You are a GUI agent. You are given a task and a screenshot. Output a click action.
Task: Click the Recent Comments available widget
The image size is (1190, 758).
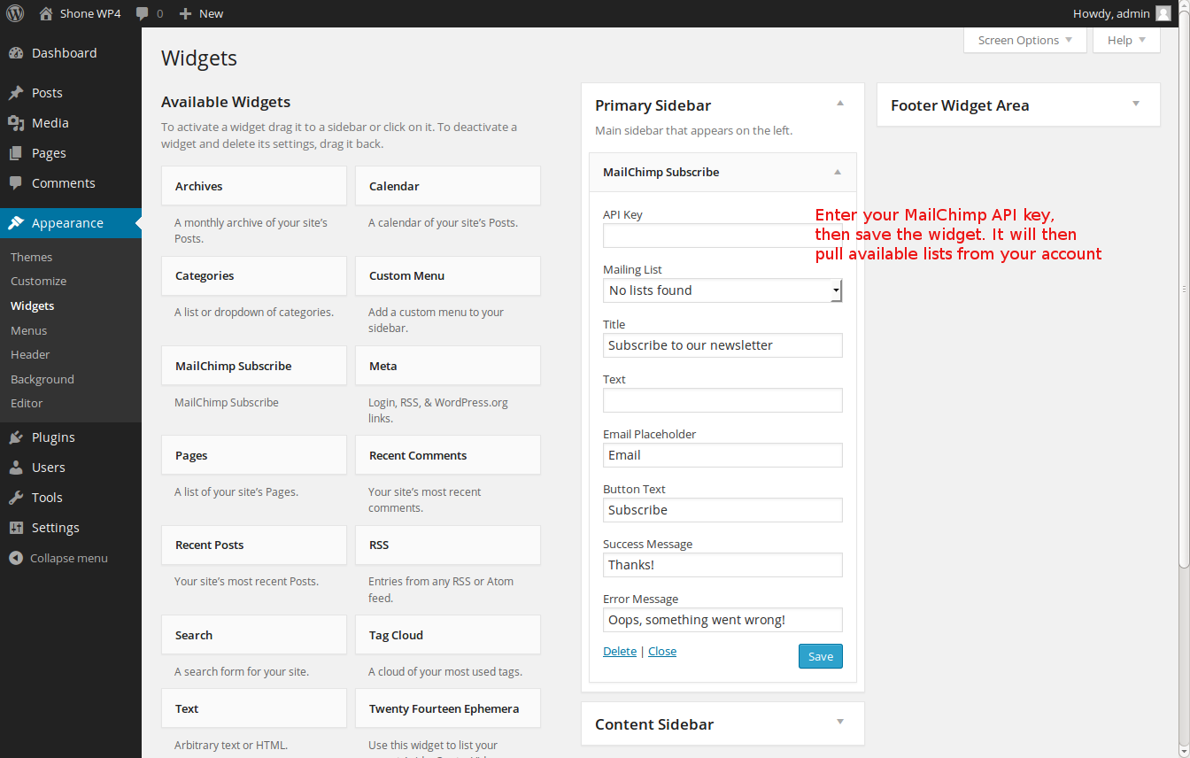(448, 455)
